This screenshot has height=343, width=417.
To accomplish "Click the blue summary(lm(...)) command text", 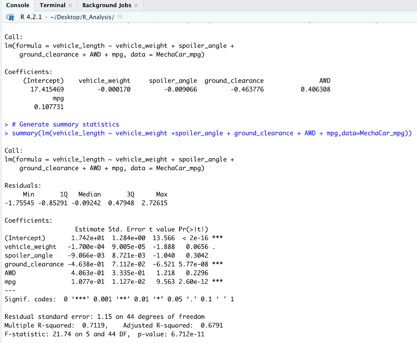I will coord(209,133).
